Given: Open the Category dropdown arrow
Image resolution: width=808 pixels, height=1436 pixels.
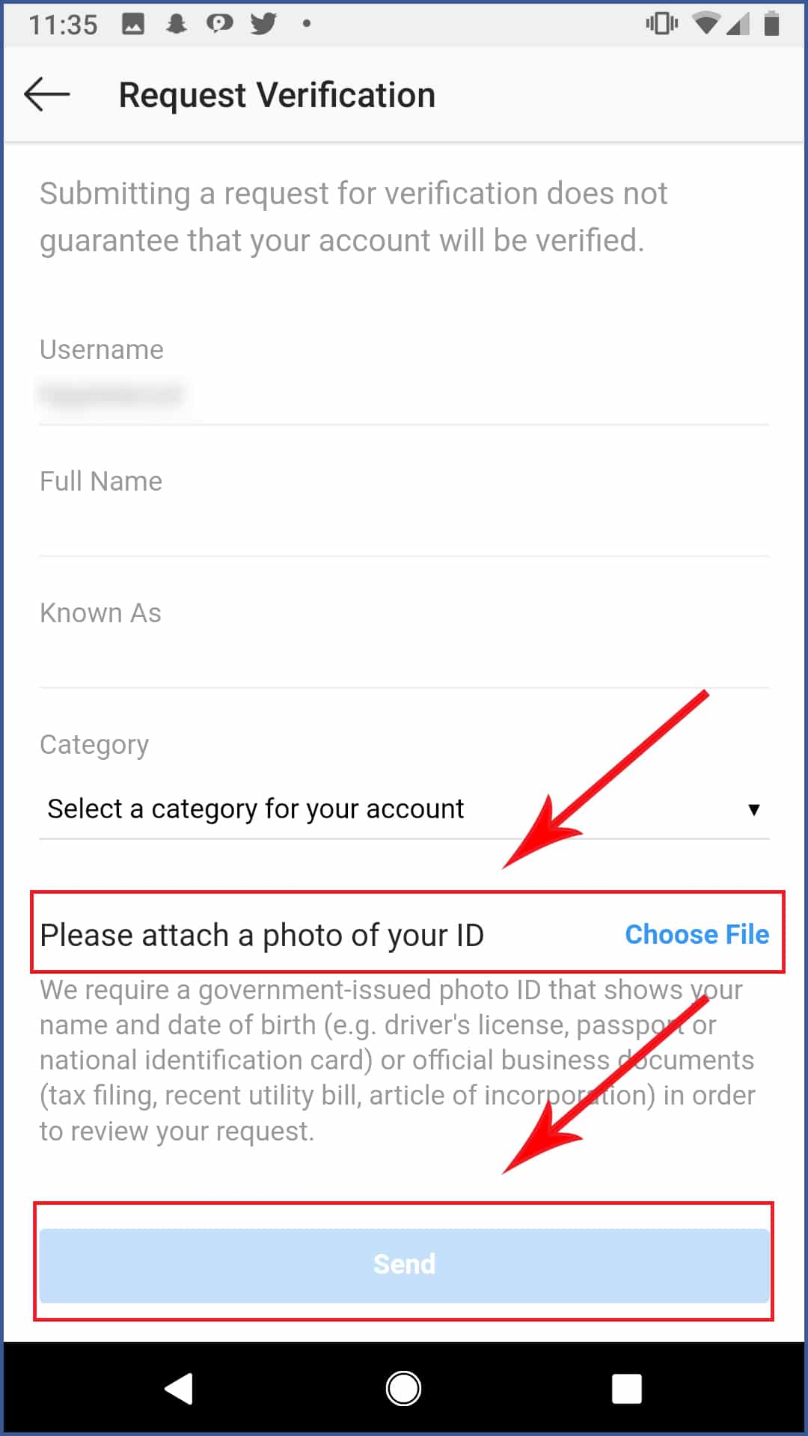Looking at the screenshot, I should [x=755, y=808].
